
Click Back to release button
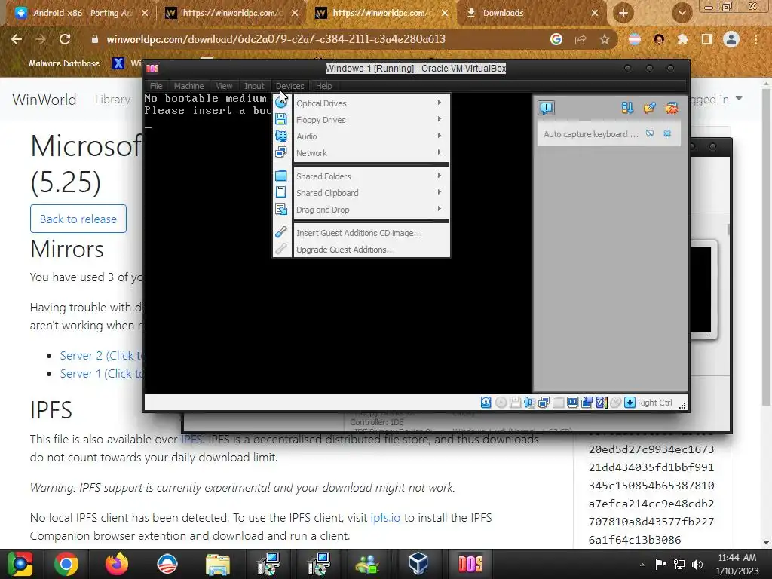pos(78,219)
